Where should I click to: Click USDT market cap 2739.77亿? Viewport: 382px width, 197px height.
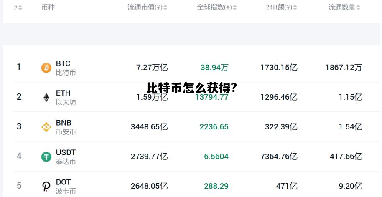149,157
